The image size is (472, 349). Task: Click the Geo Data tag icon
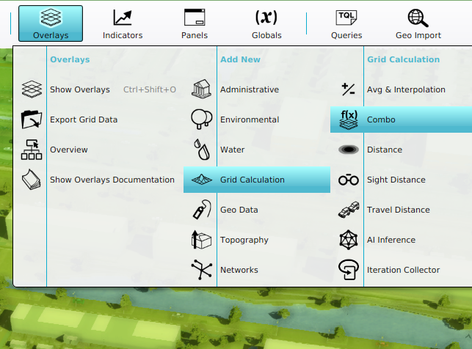(200, 210)
